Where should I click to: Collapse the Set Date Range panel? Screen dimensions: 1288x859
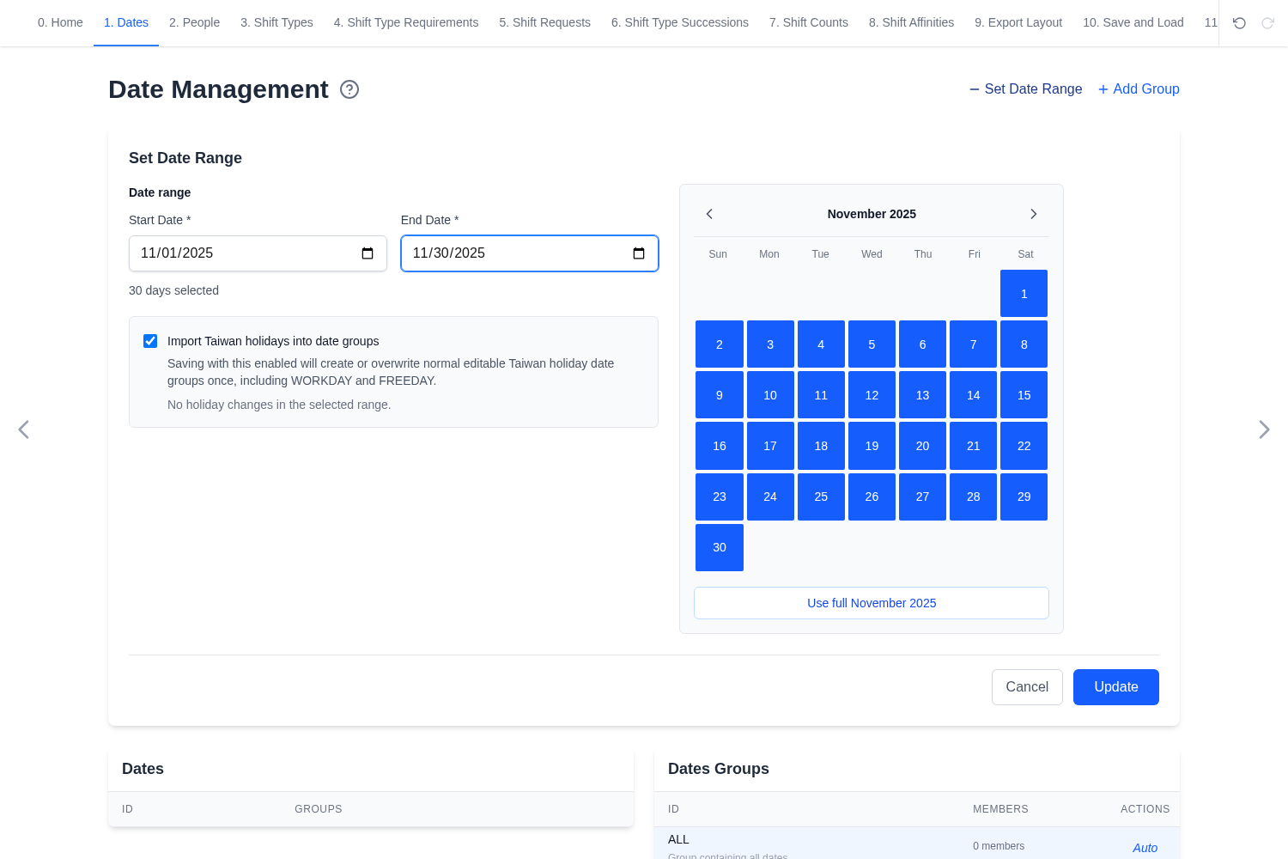pos(1026,89)
